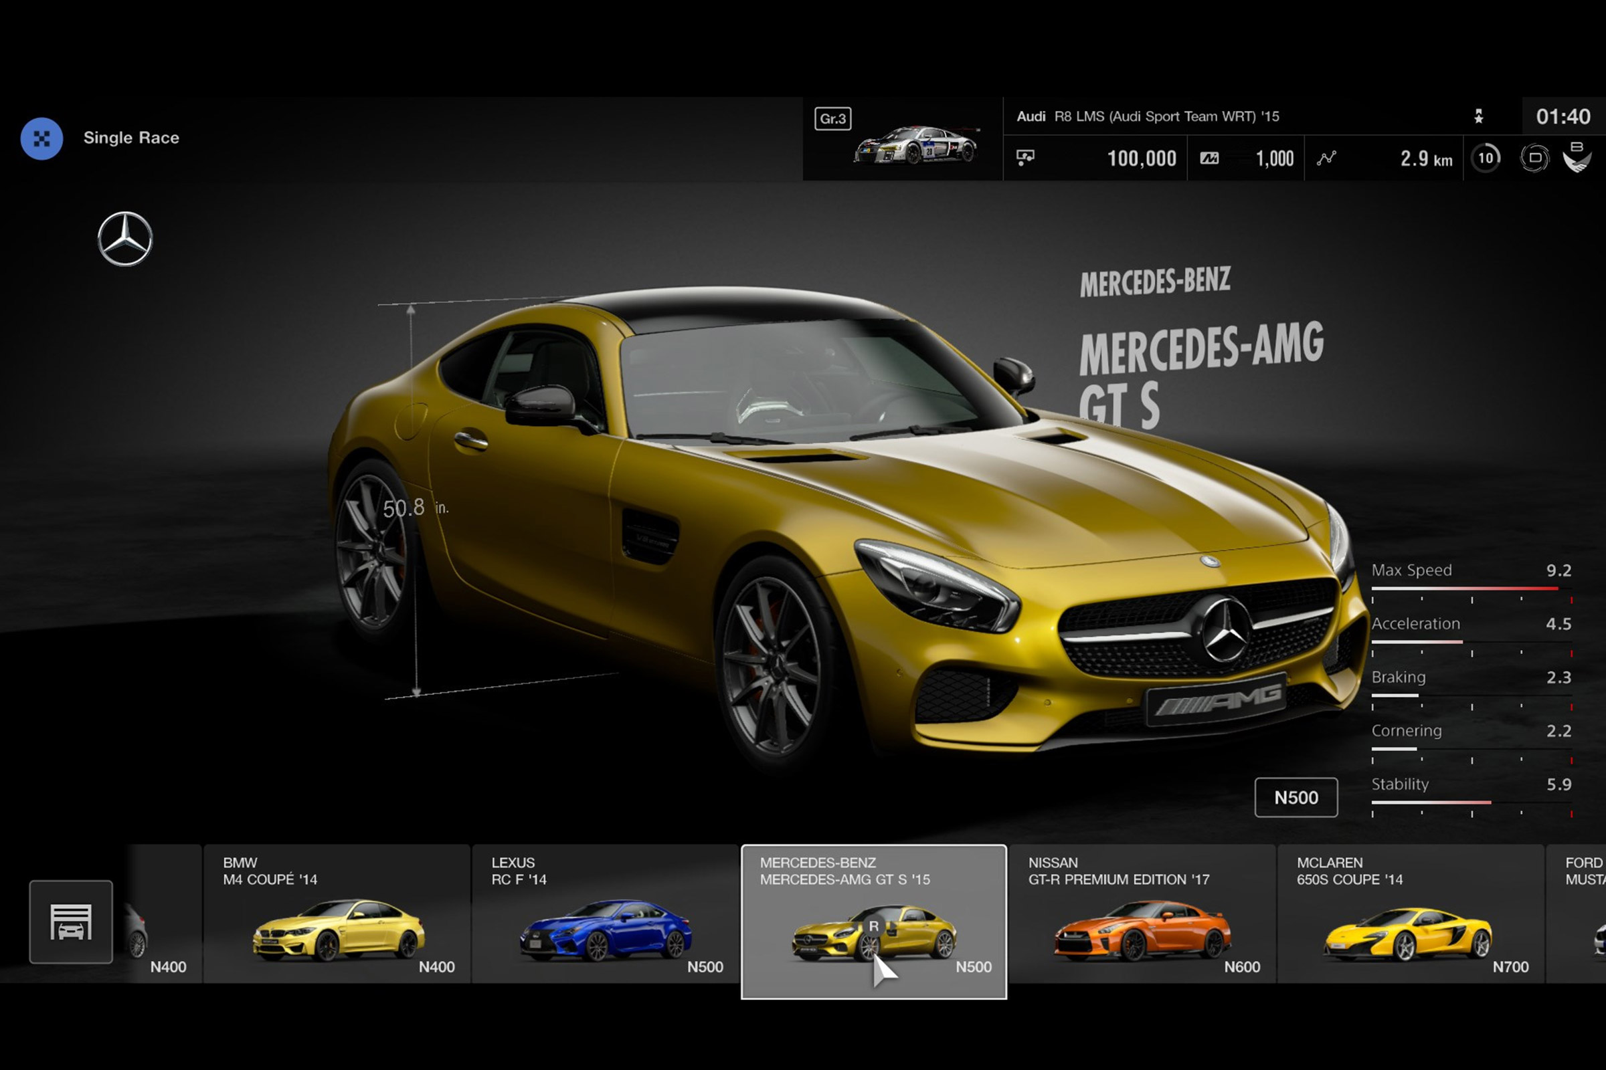Click the Gr.3 class badge

pyautogui.click(x=833, y=119)
